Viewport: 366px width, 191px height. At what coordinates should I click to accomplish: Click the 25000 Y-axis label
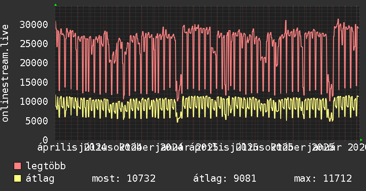35,44
